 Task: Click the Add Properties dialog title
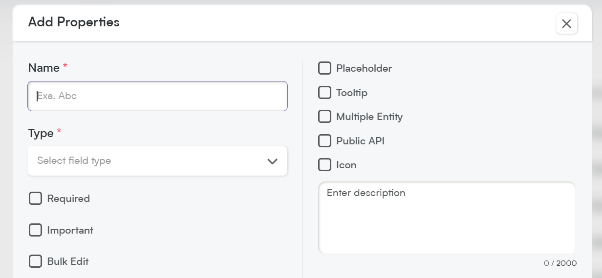tap(74, 22)
